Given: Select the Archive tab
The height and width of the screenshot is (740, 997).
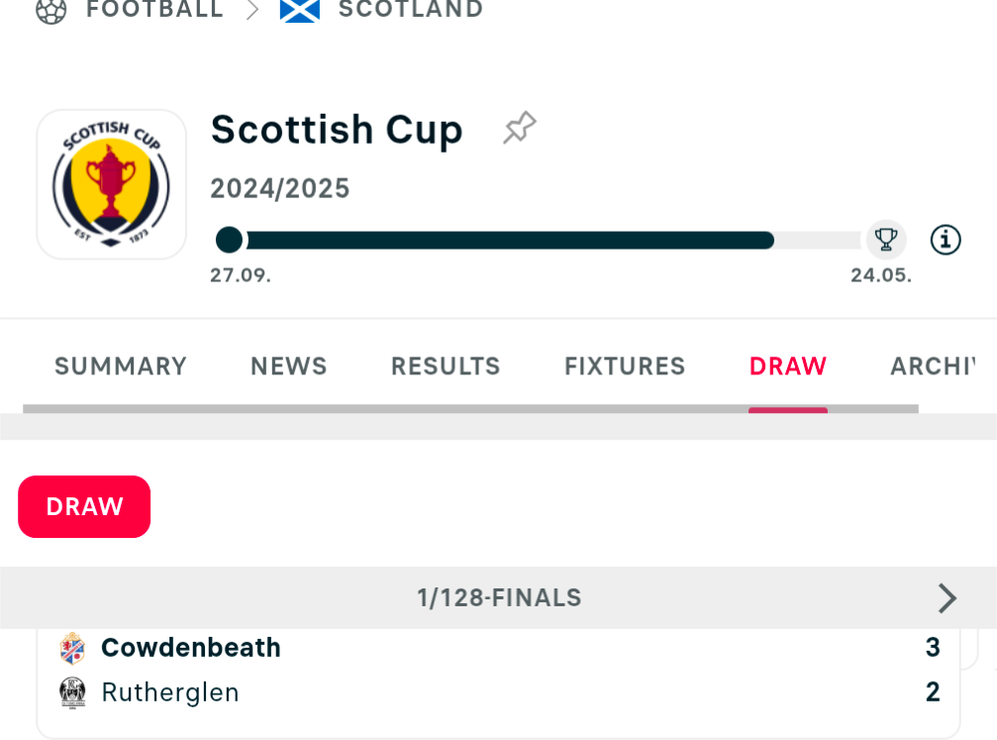Looking at the screenshot, I should (932, 367).
